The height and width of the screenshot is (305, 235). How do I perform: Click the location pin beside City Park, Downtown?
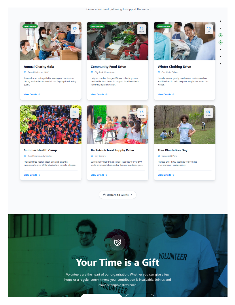coord(92,72)
